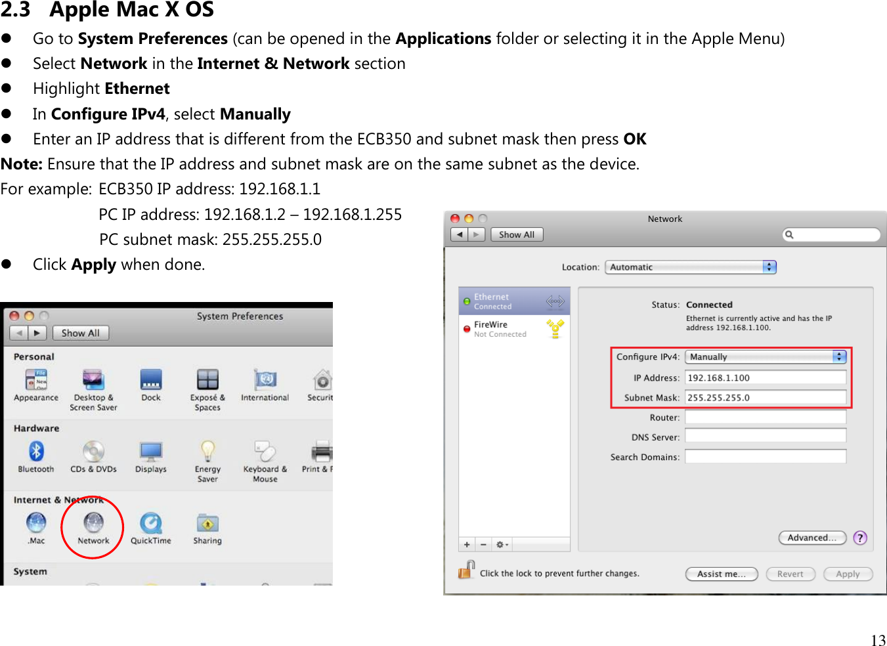887x646 pixels.
Task: Click forward arrow in Network window toolbar
Action: [476, 234]
